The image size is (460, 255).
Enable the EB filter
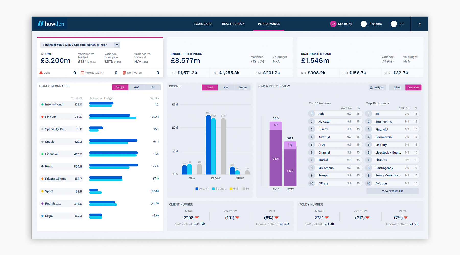click(x=394, y=24)
